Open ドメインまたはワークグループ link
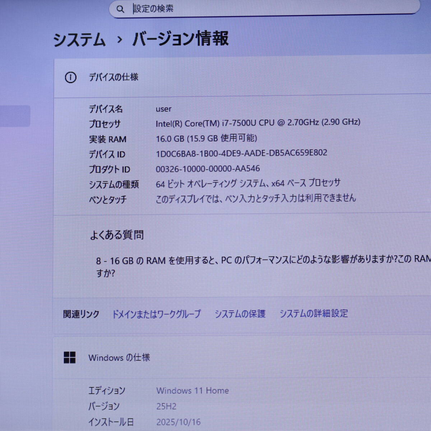Viewport: 431px width, 431px height. pos(156,314)
